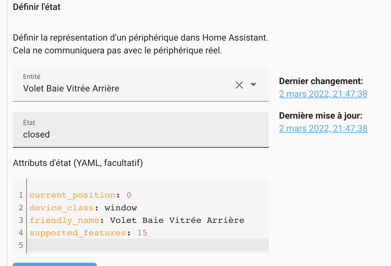Screen dimensions: 391x266
Task: Click line number 1 in the YAML gutter
Action: [20, 195]
